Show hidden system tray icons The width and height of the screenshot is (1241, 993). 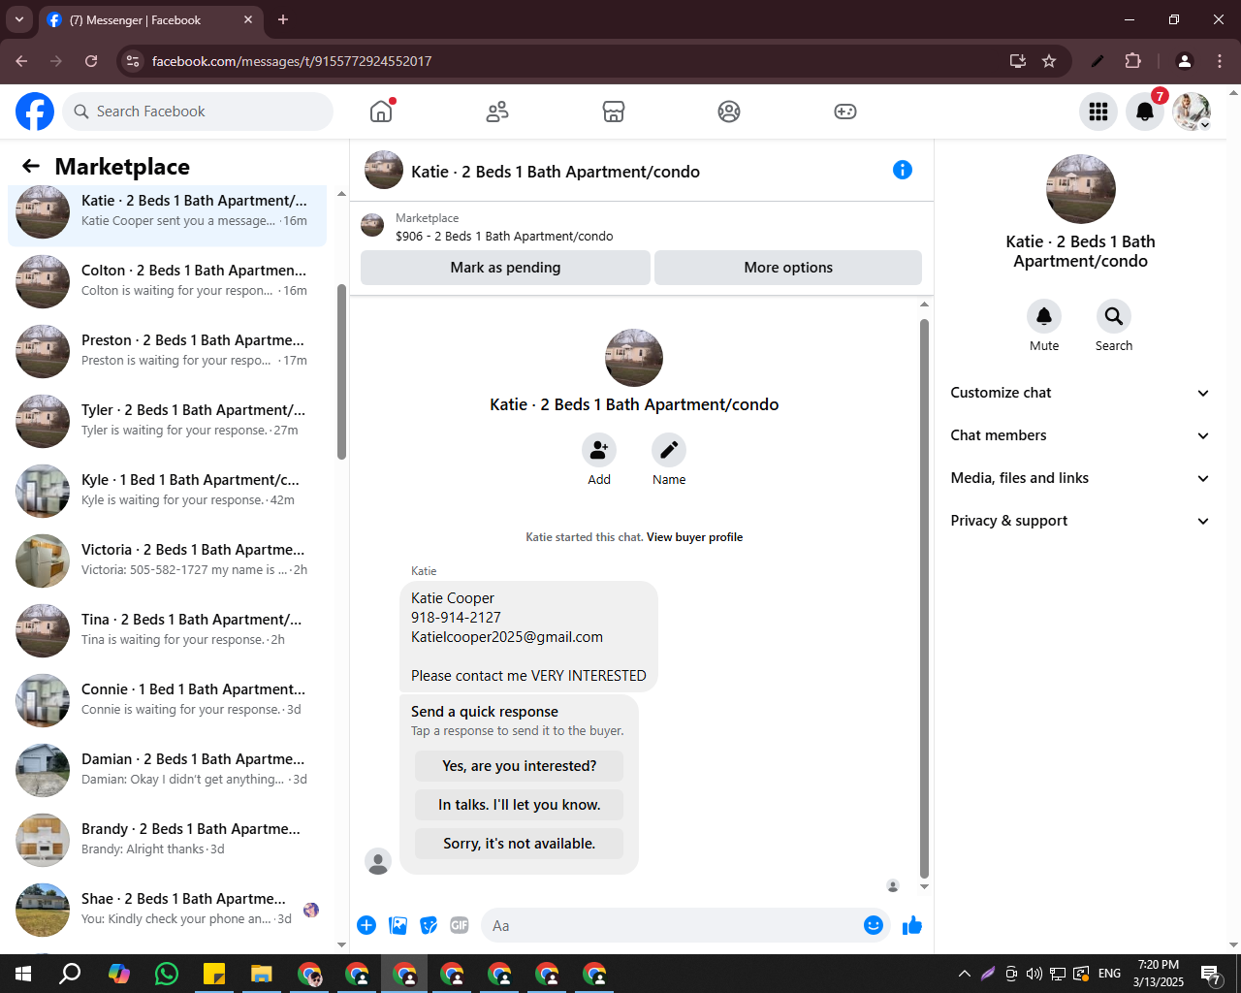click(x=965, y=974)
